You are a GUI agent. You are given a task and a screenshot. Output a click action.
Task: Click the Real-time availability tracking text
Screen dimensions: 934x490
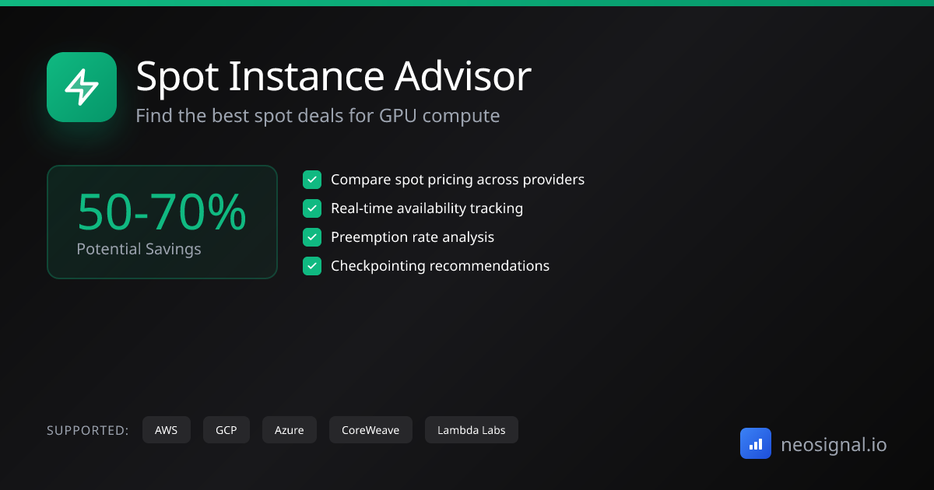(427, 208)
